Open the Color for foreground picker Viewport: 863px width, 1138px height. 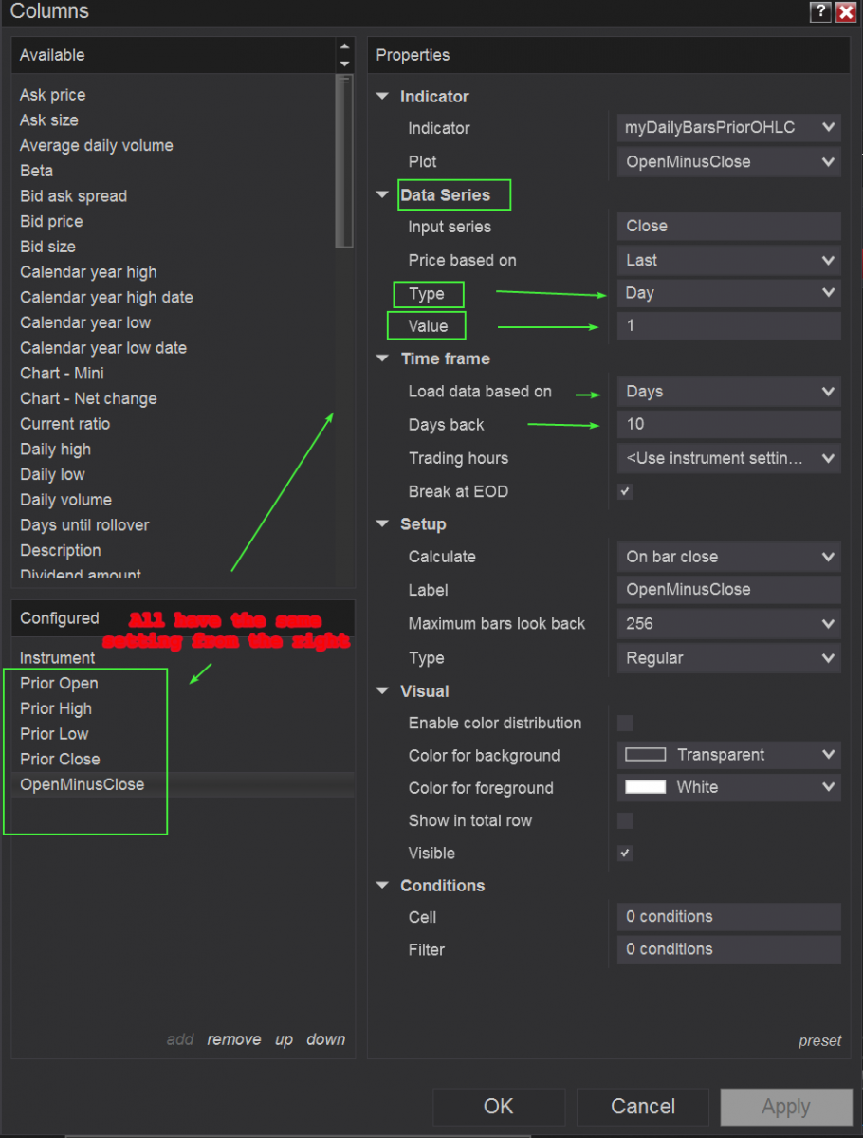(x=728, y=787)
